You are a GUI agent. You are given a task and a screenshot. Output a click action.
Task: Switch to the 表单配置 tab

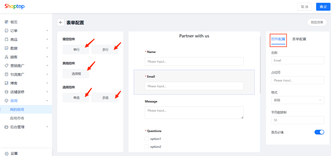299,39
